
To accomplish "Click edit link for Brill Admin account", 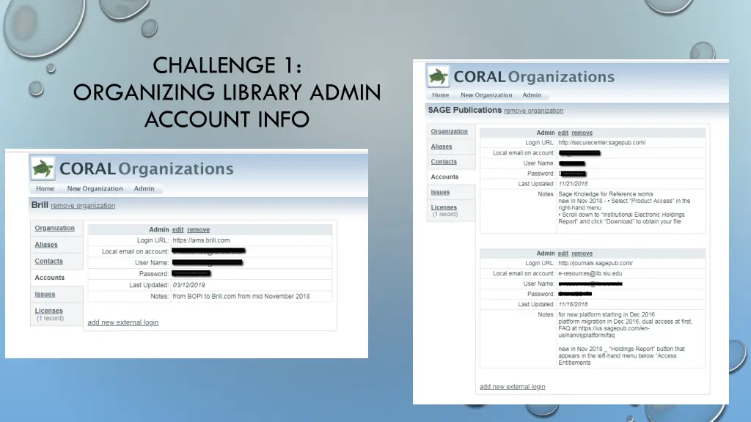I will [177, 229].
